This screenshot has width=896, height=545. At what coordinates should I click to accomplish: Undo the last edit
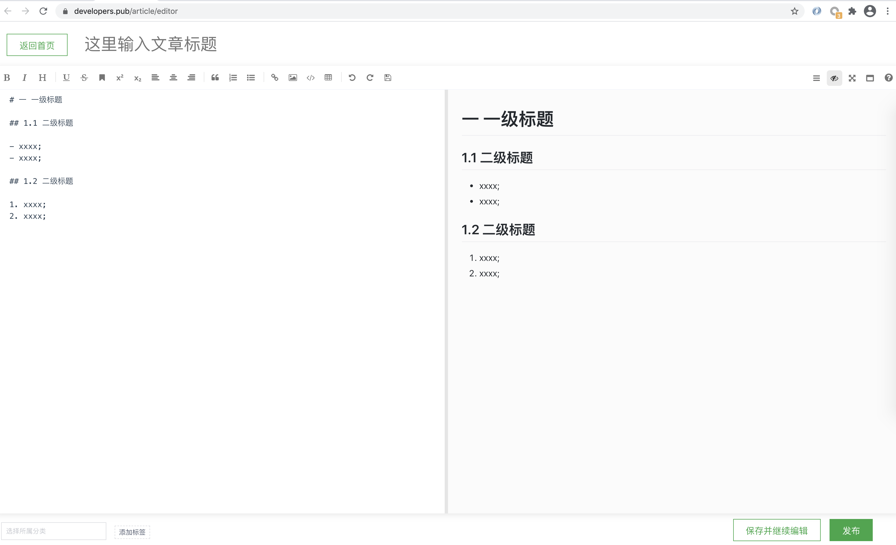tap(352, 78)
